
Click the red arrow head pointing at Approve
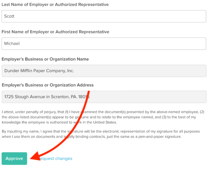35,156
